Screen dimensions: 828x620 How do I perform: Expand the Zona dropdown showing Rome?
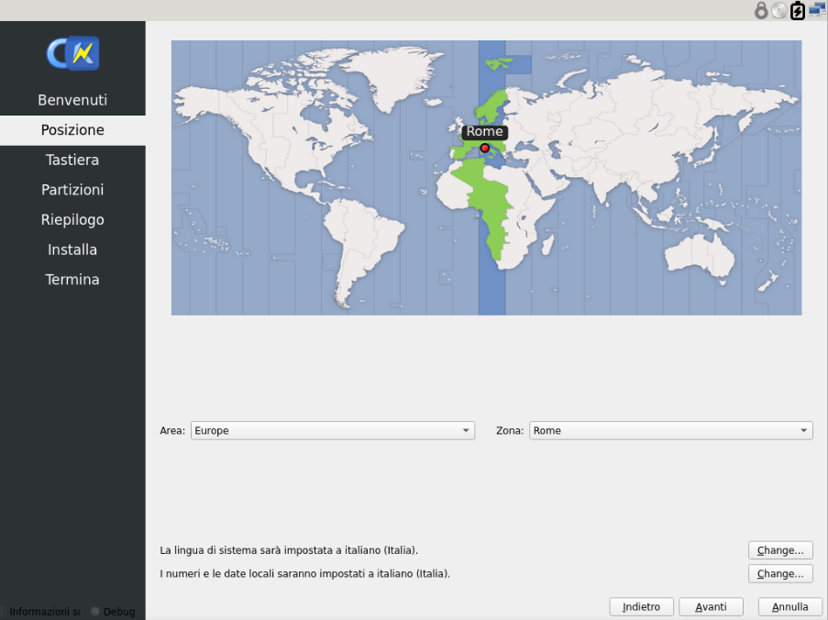[670, 431]
